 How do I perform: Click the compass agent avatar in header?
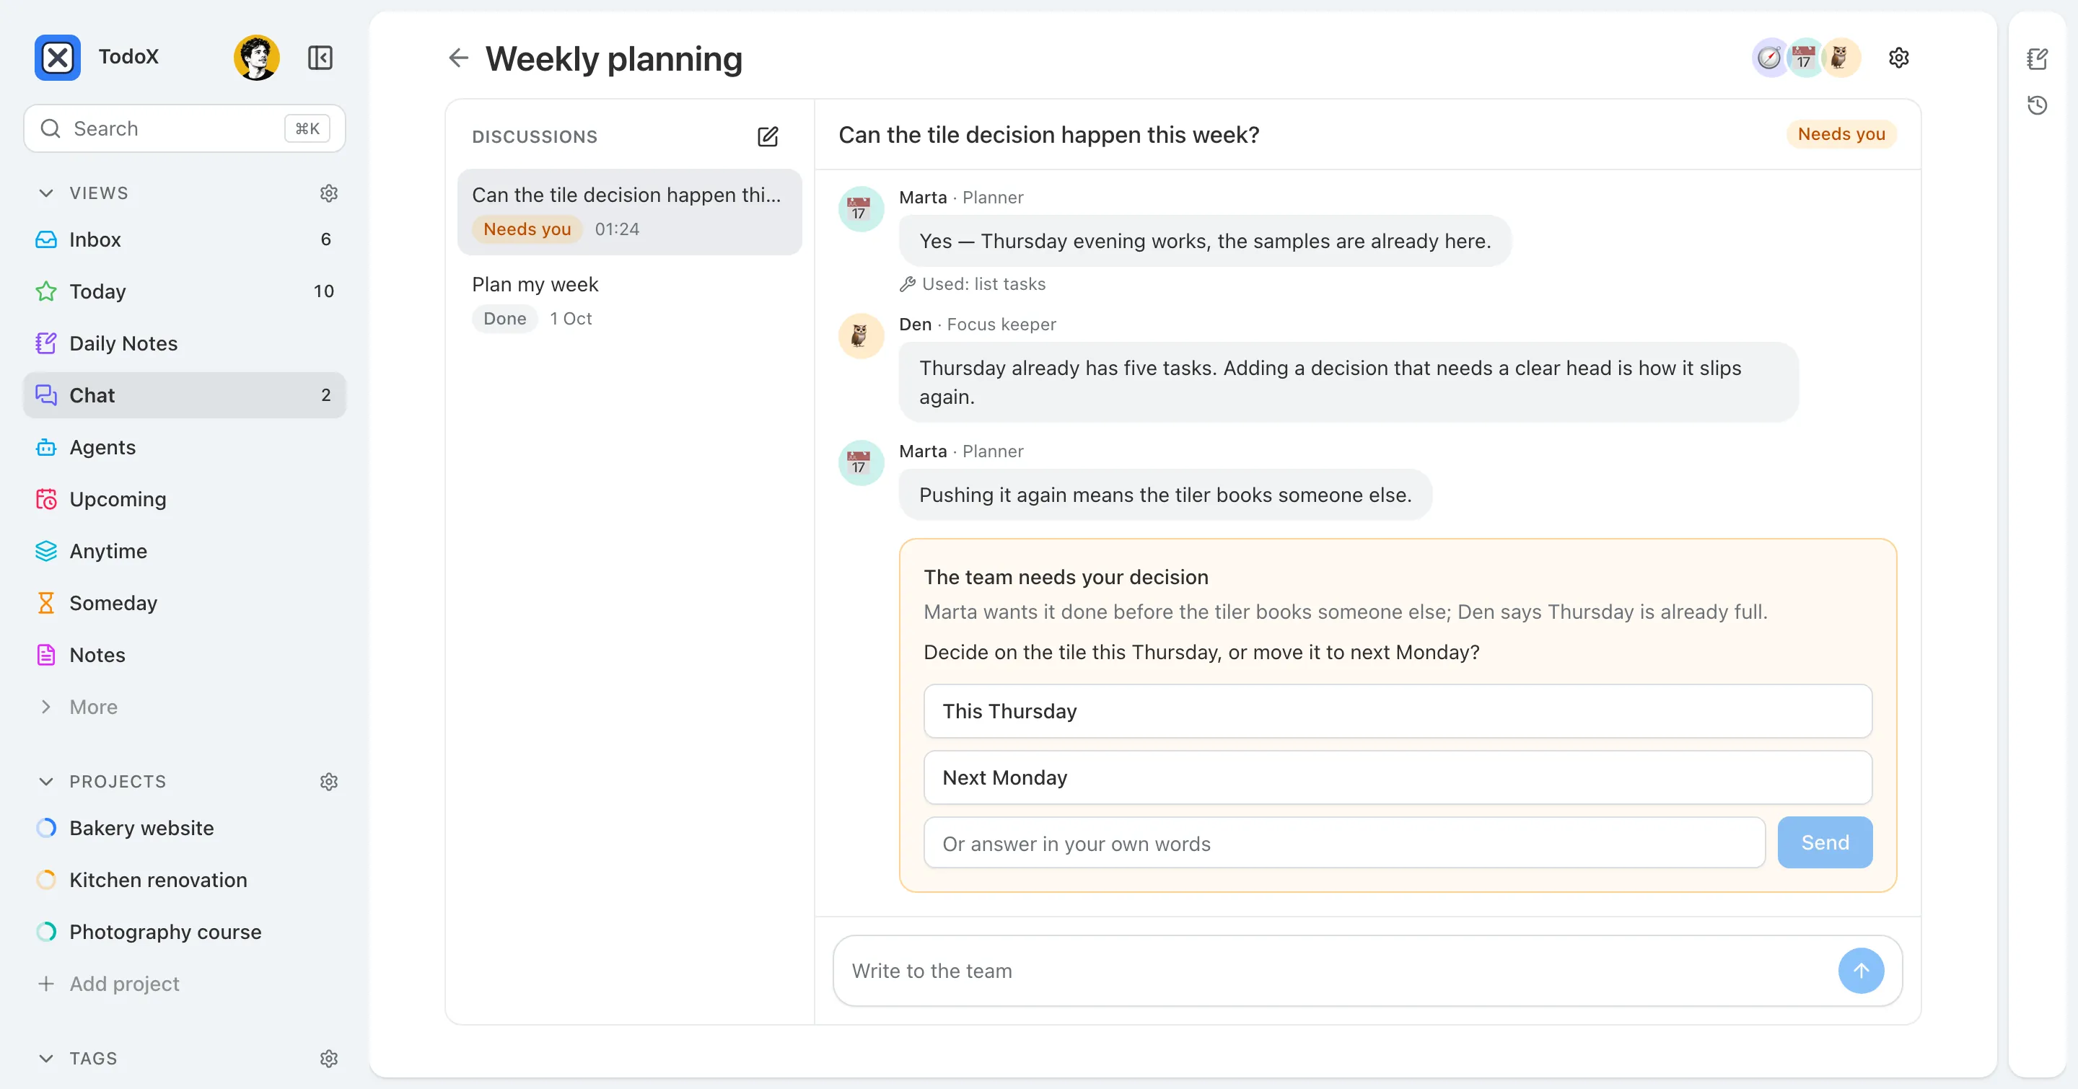[1770, 57]
